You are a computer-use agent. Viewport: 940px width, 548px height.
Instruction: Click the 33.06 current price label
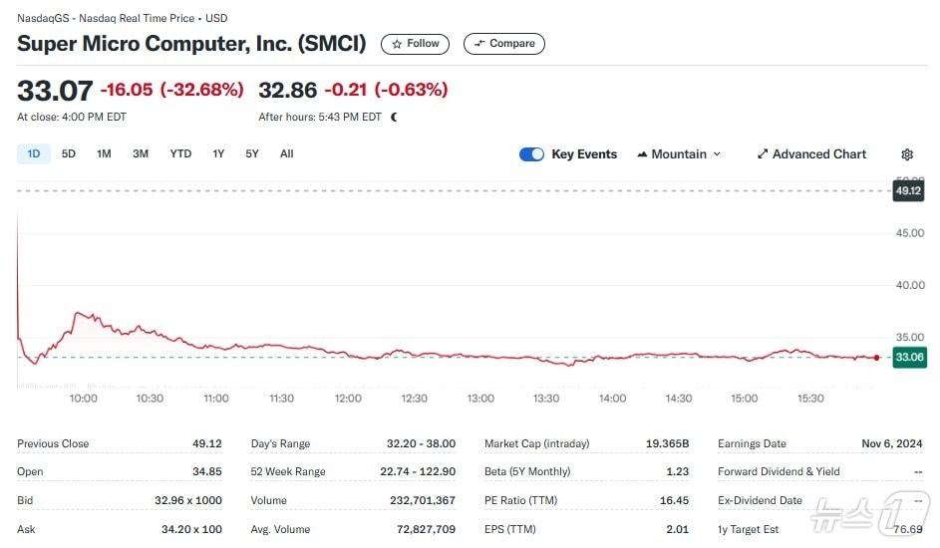point(909,357)
